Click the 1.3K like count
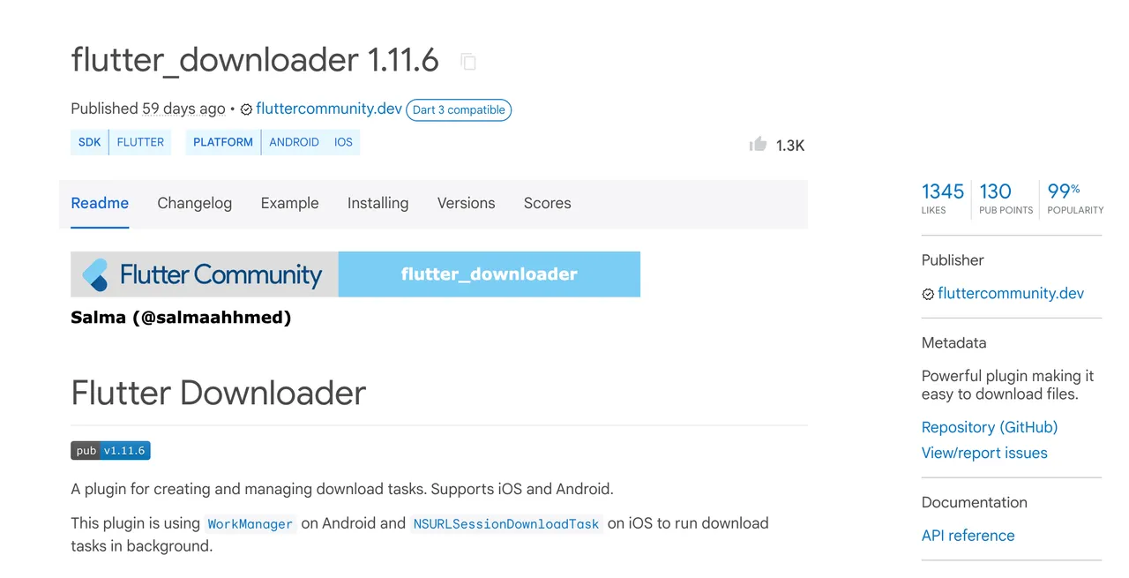 [790, 146]
